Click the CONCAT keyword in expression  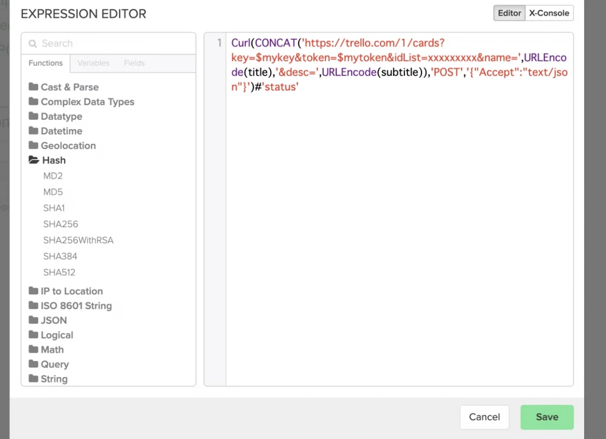(276, 43)
